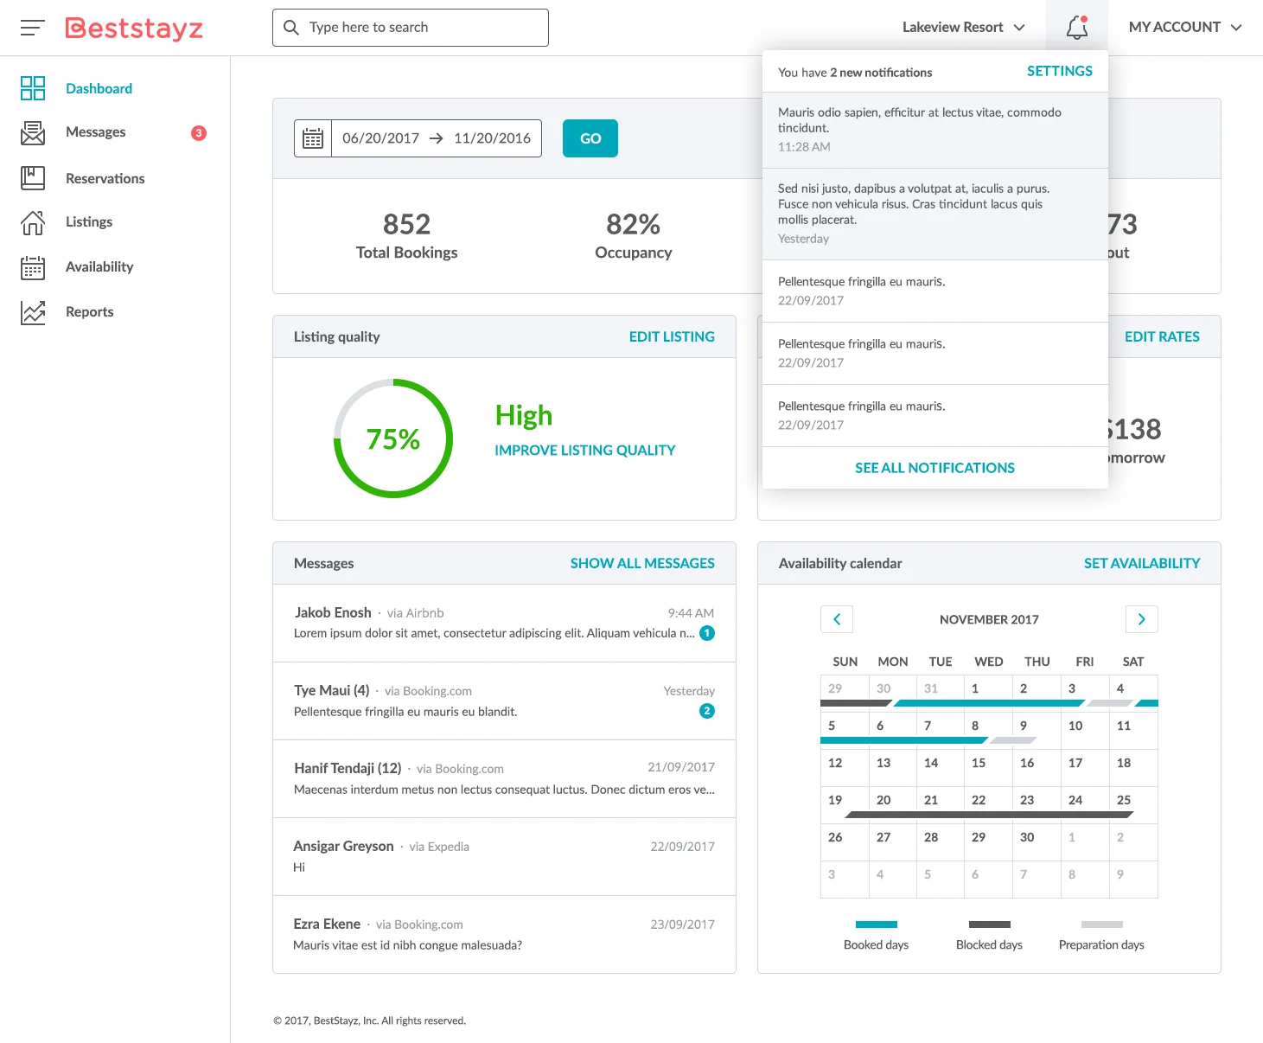The image size is (1263, 1043).
Task: Click the Dashboard grid icon
Action: coord(33,88)
